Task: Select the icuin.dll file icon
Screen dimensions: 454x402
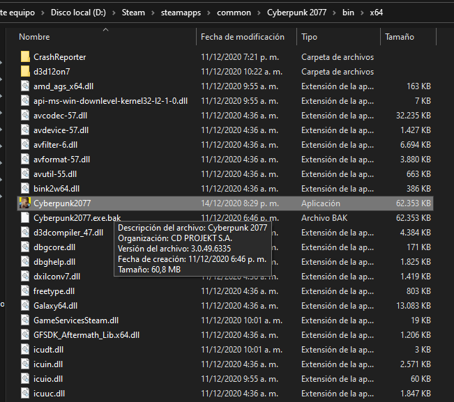Action: coord(25,364)
